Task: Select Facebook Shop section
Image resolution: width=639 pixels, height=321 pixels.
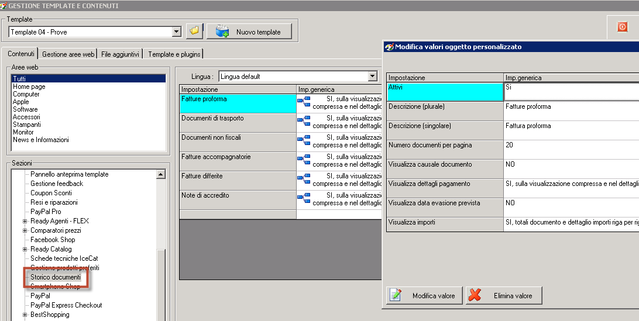Action: point(53,240)
